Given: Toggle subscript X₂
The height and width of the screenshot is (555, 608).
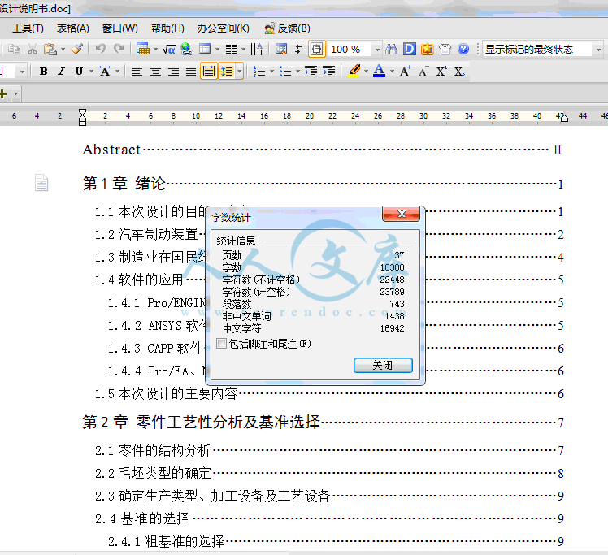Looking at the screenshot, I should click(459, 72).
